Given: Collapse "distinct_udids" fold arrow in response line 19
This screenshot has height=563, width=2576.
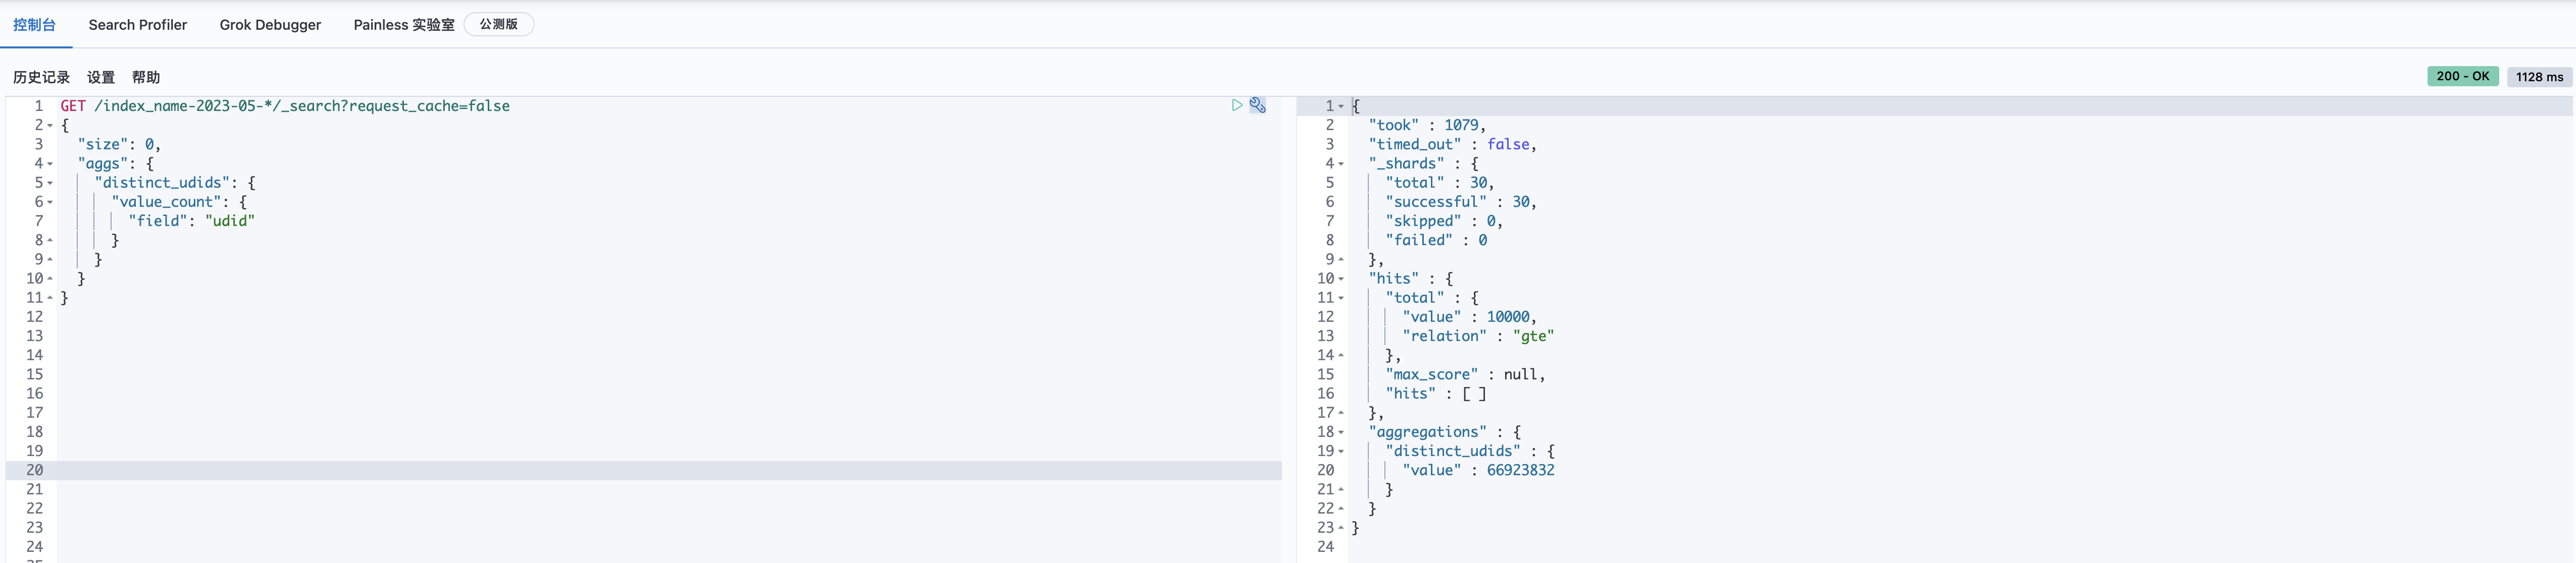Looking at the screenshot, I should coord(1341,451).
